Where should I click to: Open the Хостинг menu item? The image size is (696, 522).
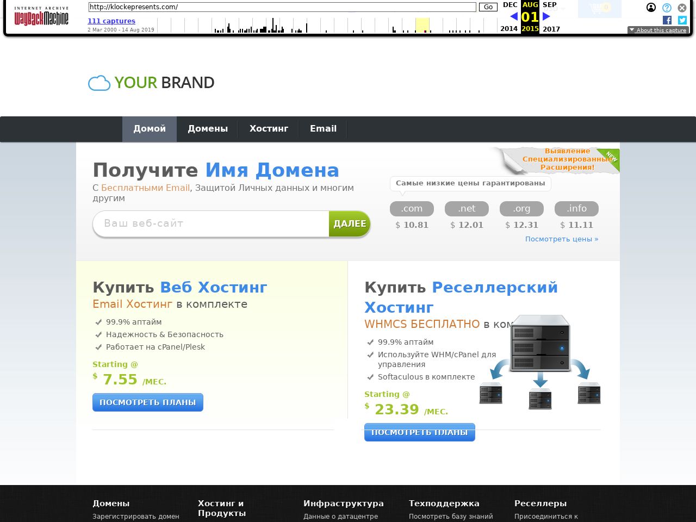click(269, 129)
